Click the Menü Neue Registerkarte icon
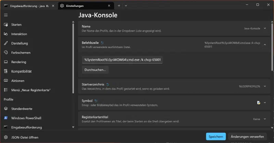The height and width of the screenshot is (143, 274). [x=6, y=90]
